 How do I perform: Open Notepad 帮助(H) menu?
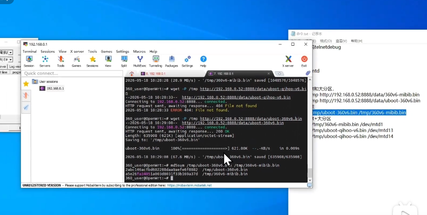pos(357,41)
